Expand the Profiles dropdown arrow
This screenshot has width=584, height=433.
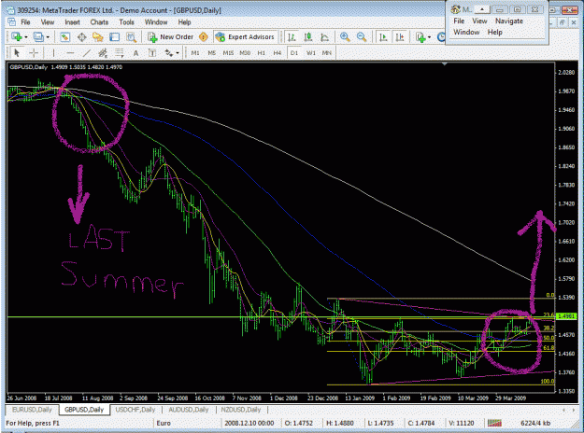[48, 37]
